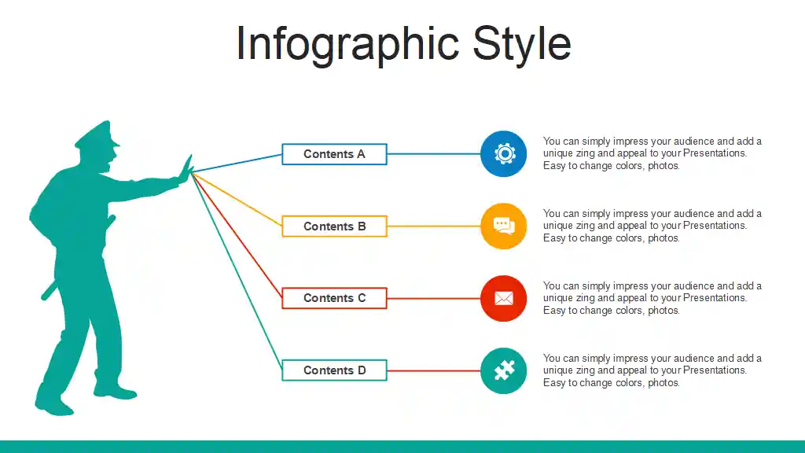The height and width of the screenshot is (453, 805).
Task: Click the red envelope icon
Action: (504, 298)
